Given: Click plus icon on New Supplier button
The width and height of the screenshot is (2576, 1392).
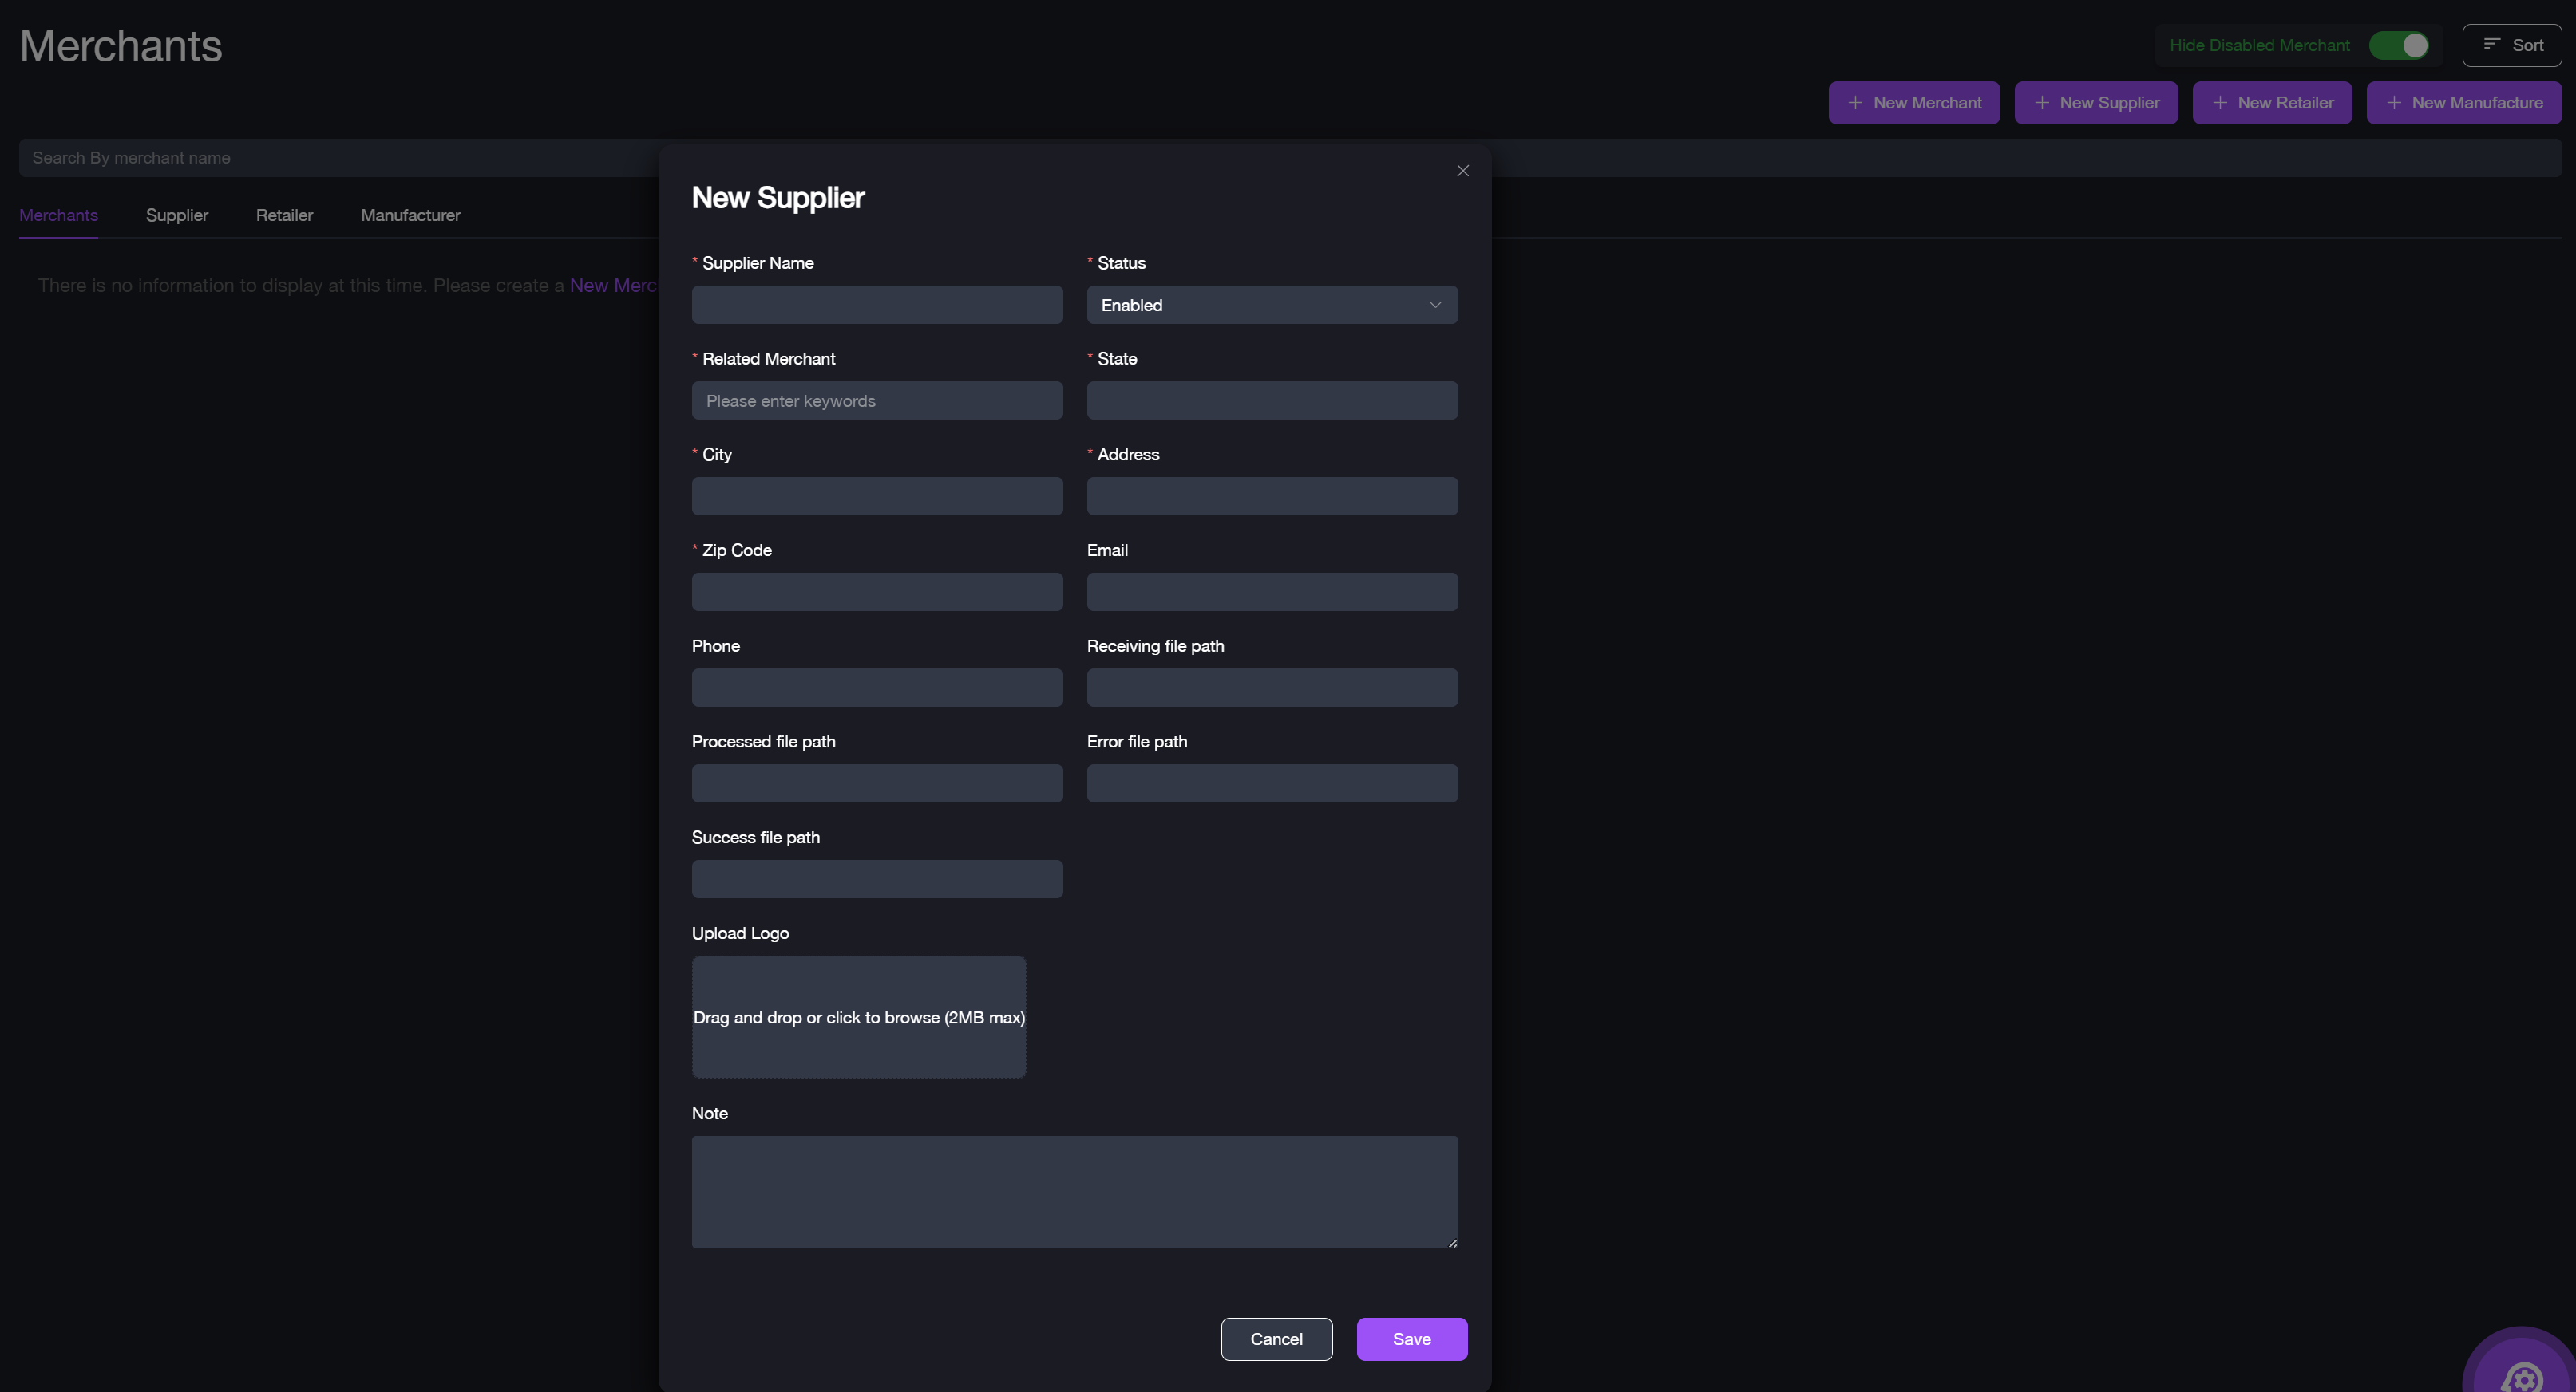Looking at the screenshot, I should pyautogui.click(x=2041, y=103).
